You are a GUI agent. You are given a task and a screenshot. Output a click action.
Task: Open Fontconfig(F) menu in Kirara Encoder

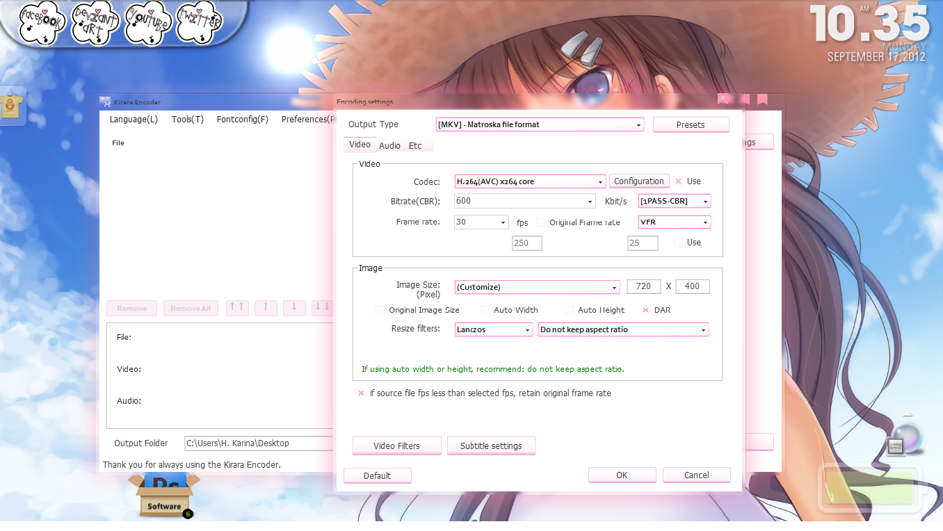coord(243,120)
